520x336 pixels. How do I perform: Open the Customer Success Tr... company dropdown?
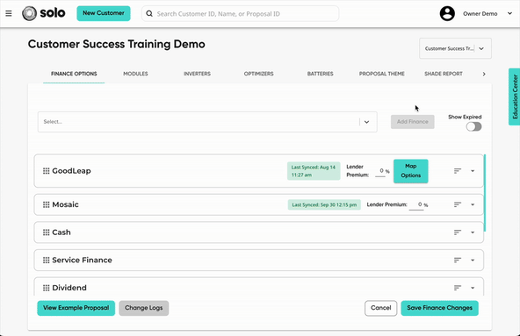(455, 48)
